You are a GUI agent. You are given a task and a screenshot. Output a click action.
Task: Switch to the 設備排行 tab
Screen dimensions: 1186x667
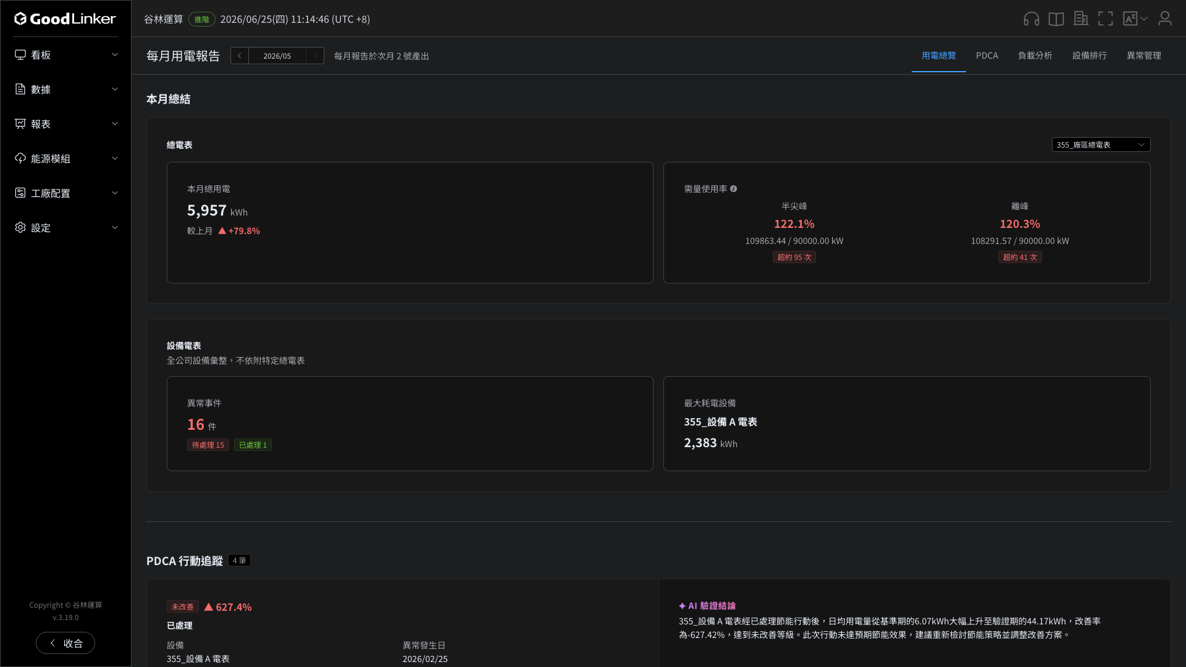pyautogui.click(x=1090, y=56)
